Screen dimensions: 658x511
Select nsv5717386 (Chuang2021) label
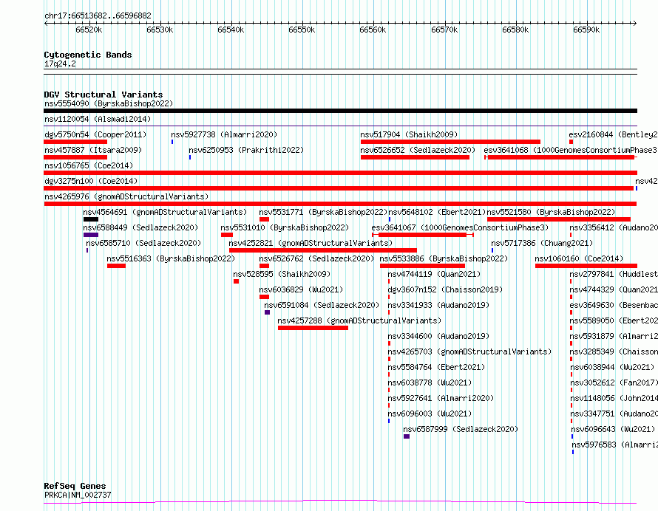542,243
